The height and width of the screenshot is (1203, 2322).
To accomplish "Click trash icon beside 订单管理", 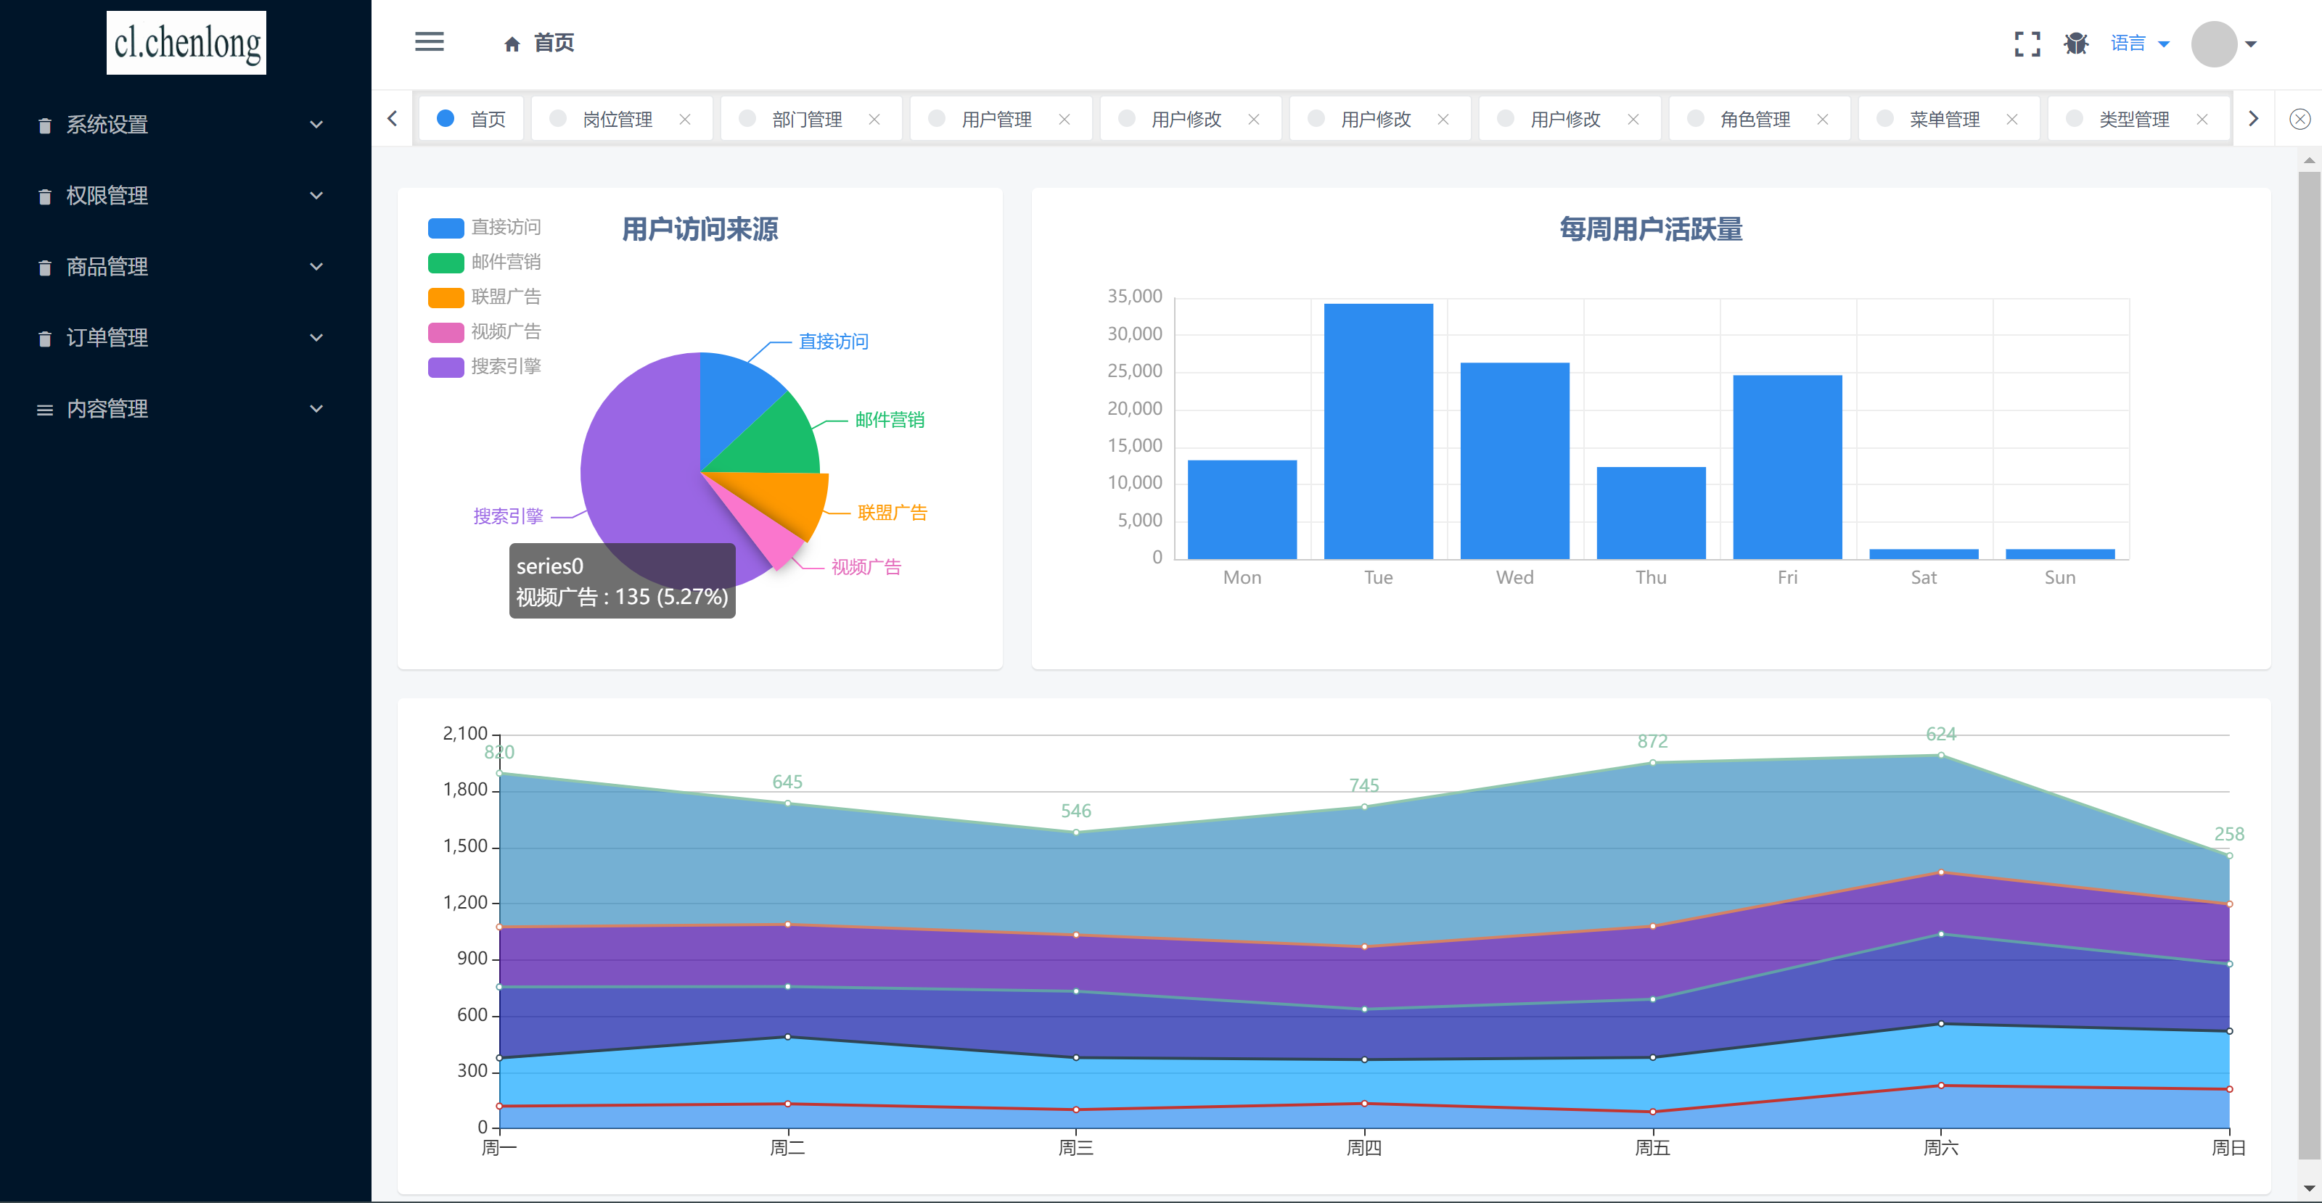I will coord(44,339).
